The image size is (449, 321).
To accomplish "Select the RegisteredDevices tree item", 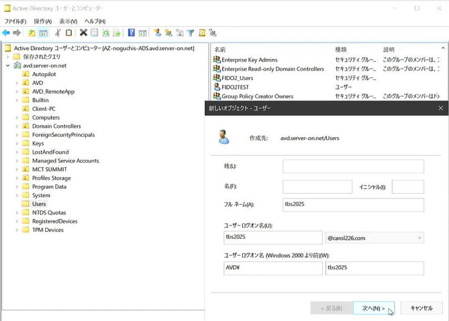I will (55, 221).
